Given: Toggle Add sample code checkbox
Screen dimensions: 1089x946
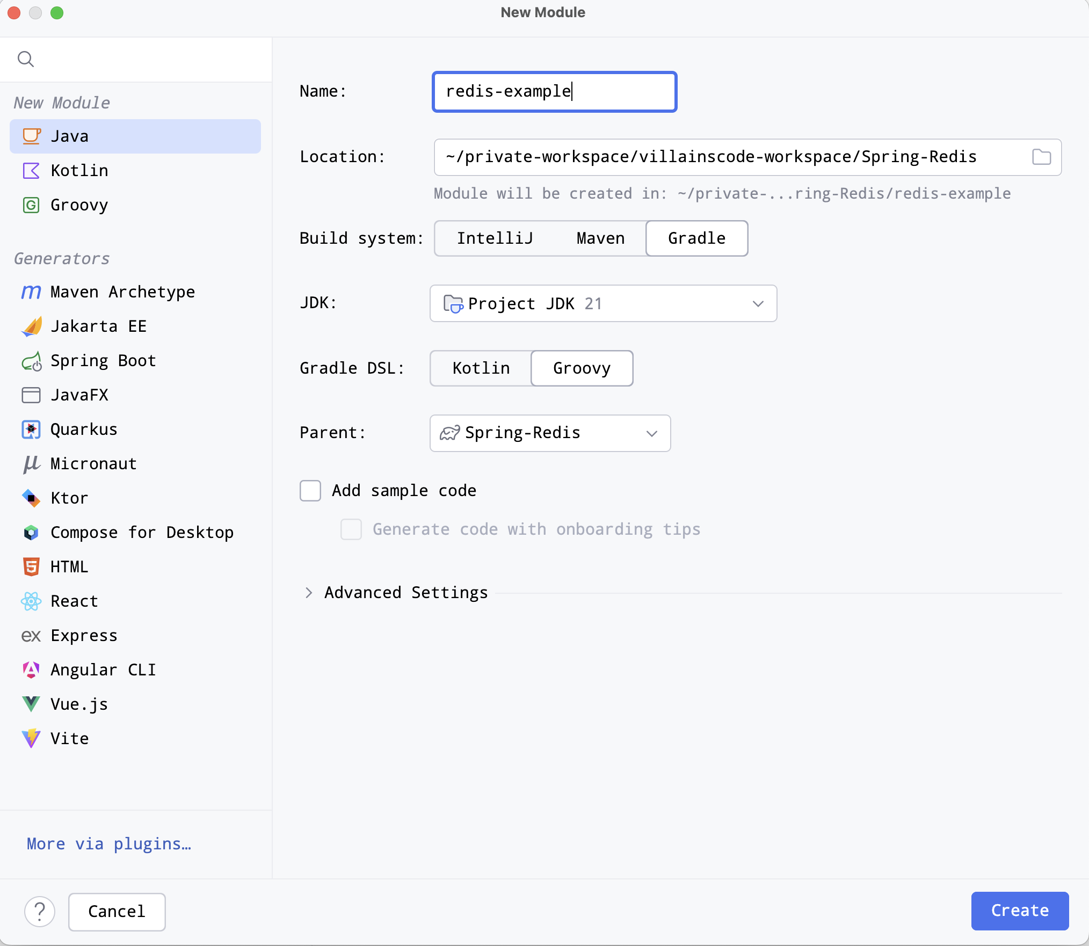Looking at the screenshot, I should tap(311, 490).
